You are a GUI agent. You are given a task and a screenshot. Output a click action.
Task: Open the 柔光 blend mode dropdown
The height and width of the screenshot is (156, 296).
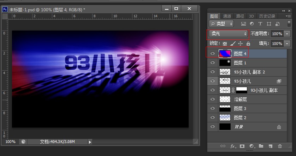tap(227, 34)
